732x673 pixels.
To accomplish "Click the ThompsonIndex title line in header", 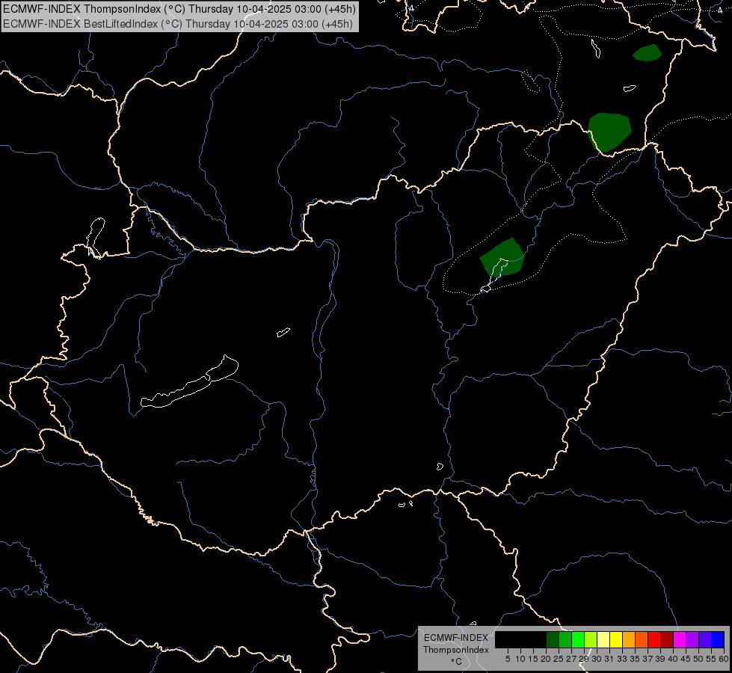I will coord(179,9).
